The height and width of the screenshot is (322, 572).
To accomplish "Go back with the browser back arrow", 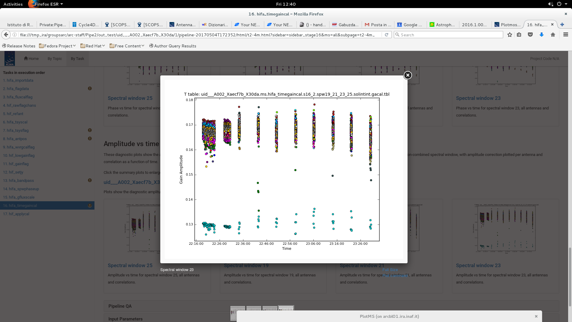I will 6,35.
